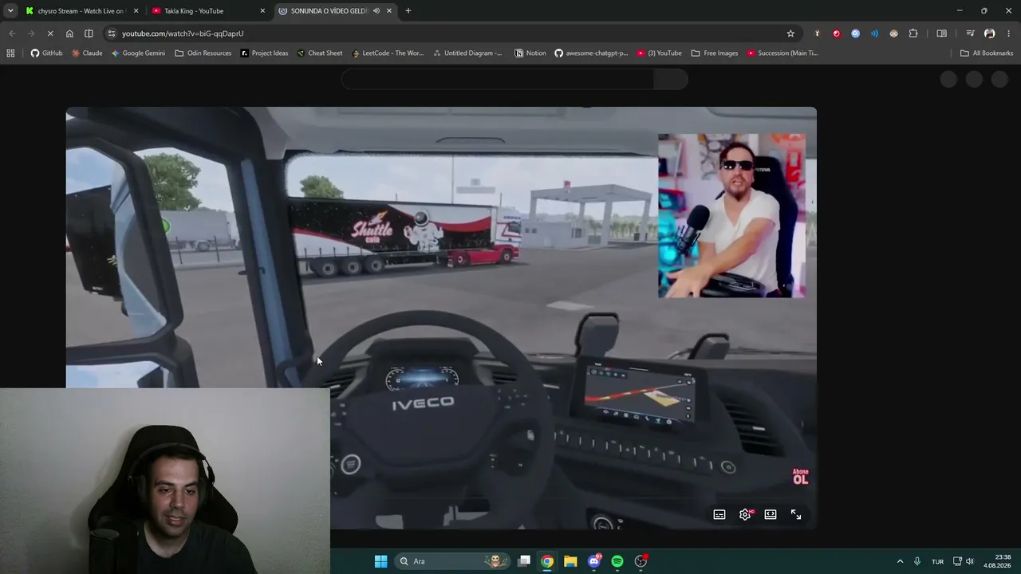Open a new browser tab
This screenshot has height=574, width=1021.
[408, 11]
